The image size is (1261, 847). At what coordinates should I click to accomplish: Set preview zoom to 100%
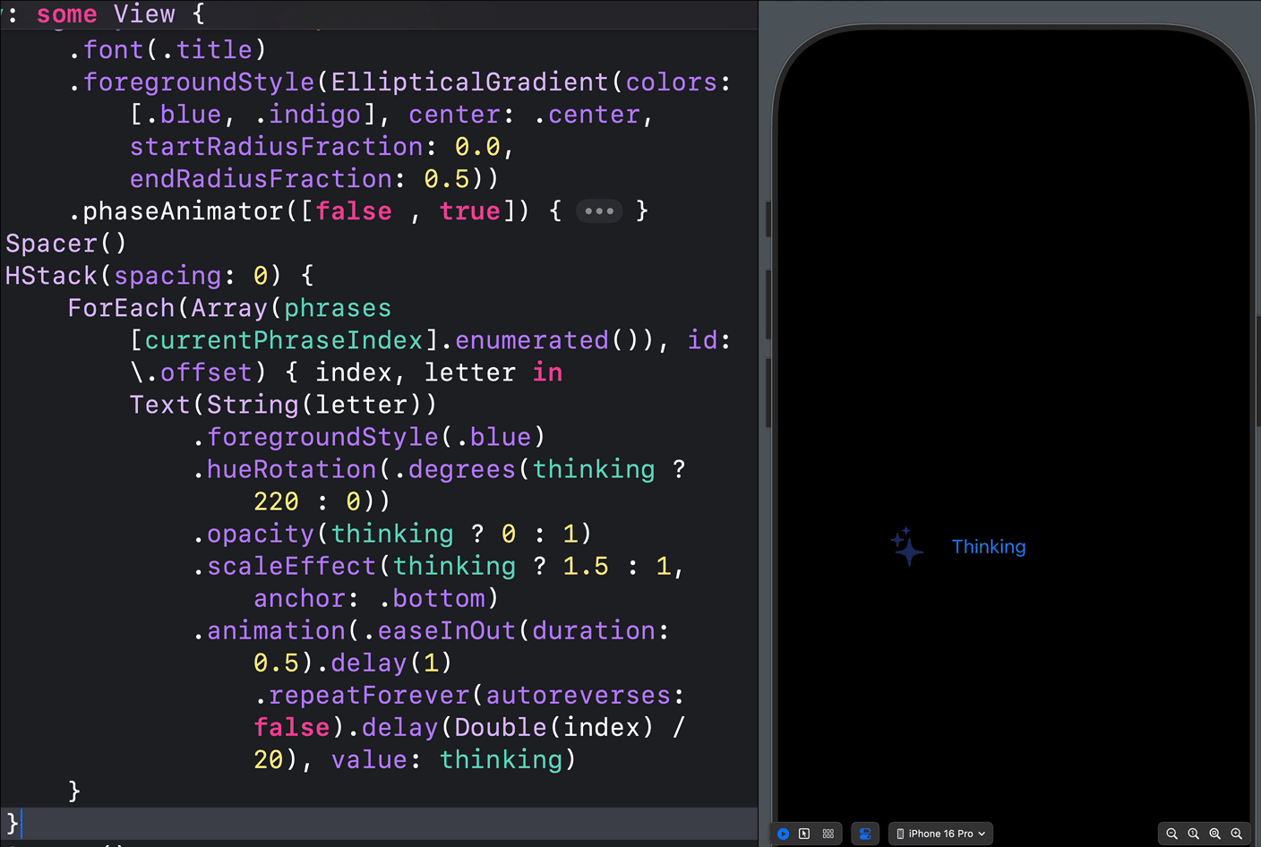coord(1194,834)
